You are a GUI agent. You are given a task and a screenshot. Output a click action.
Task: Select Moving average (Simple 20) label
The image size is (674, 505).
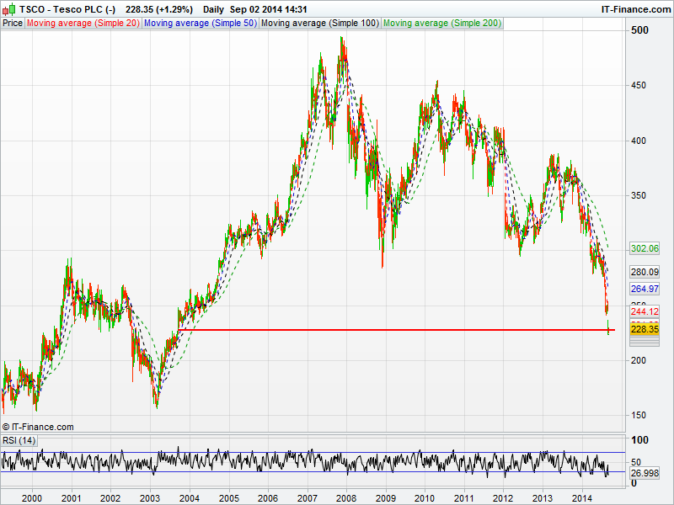click(x=83, y=23)
